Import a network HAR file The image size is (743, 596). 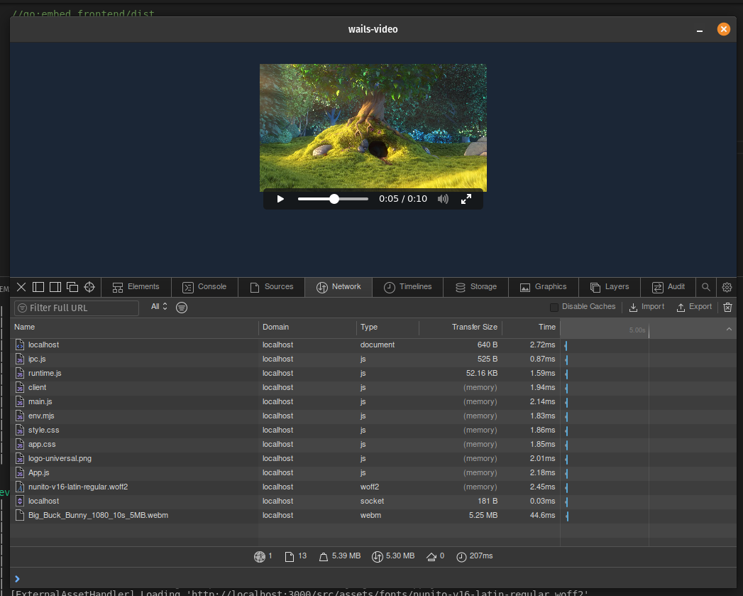(x=646, y=306)
